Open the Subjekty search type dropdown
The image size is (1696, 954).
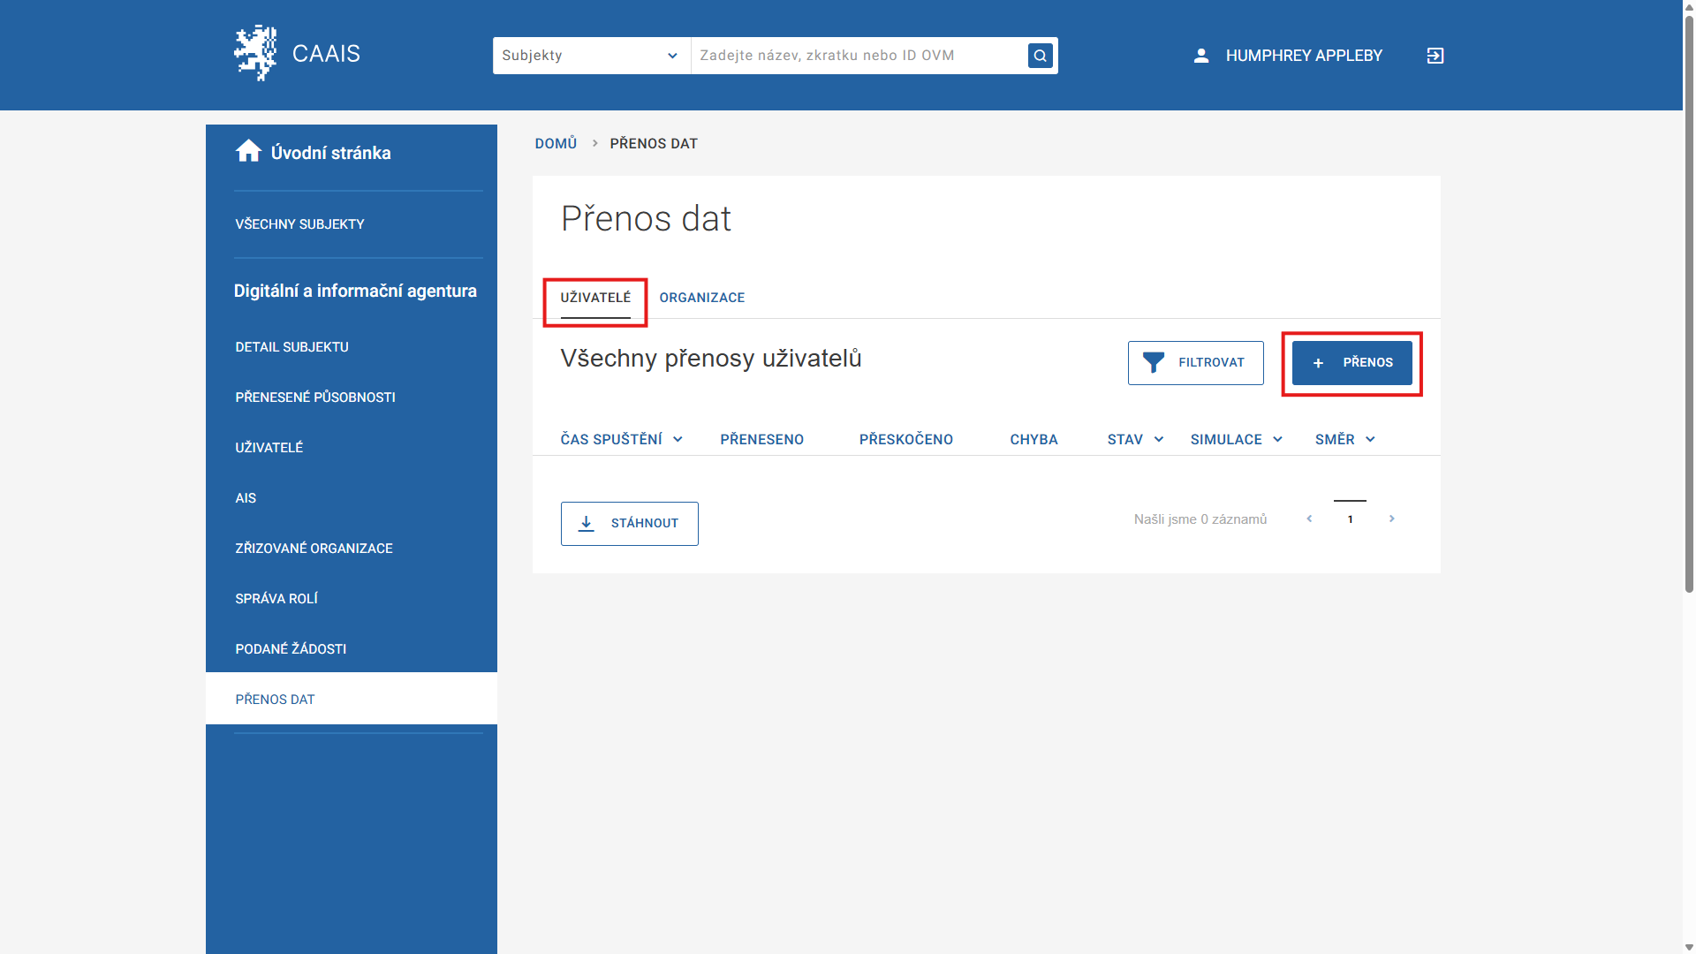click(x=591, y=56)
